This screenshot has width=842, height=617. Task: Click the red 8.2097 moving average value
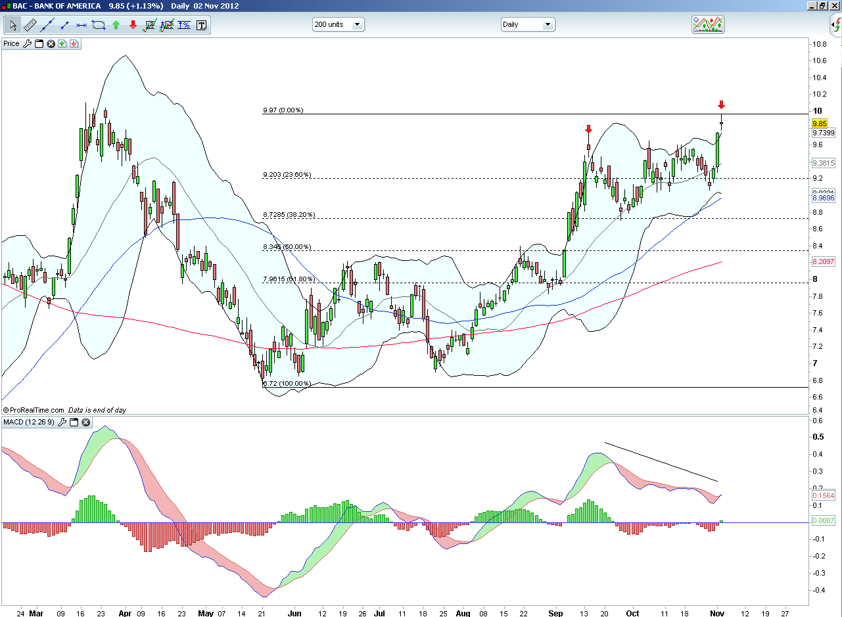[823, 262]
